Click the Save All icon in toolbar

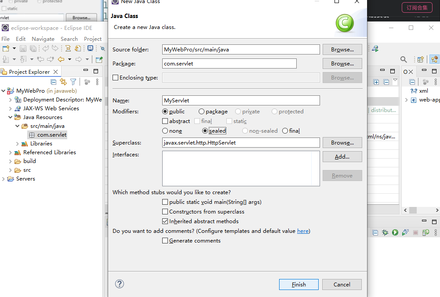click(x=33, y=48)
